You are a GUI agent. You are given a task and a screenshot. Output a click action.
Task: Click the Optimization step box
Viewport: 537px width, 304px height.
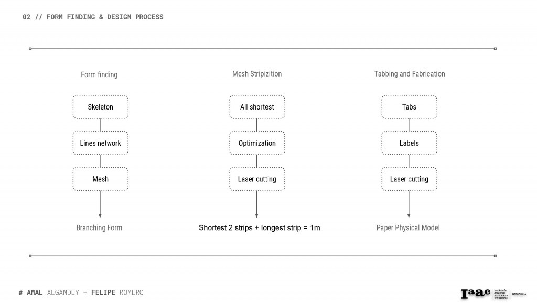coord(257,143)
